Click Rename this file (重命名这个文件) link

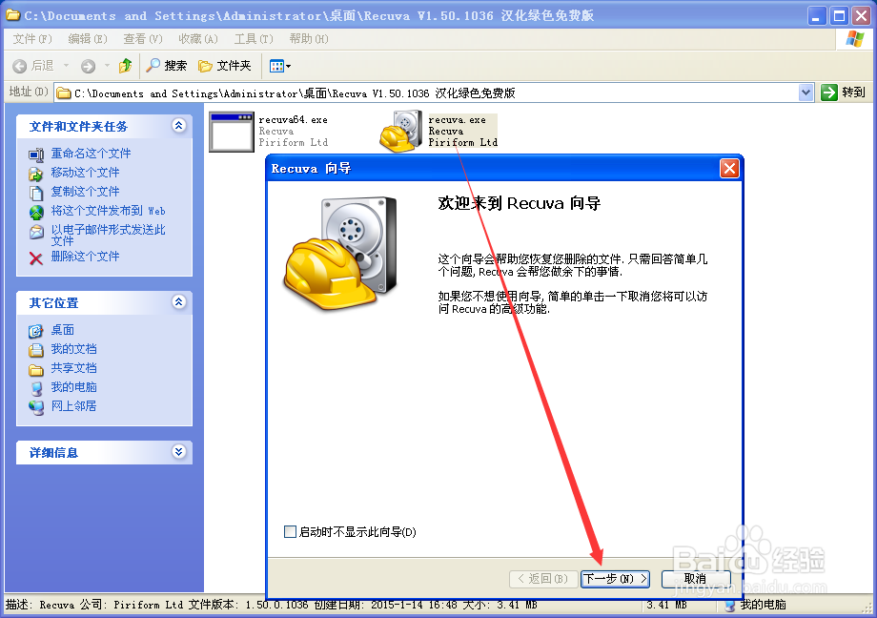92,153
